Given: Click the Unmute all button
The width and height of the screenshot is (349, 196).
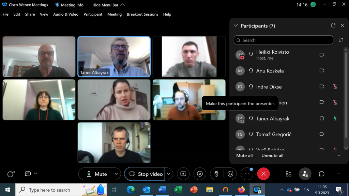Looking at the screenshot, I should pos(272,156).
